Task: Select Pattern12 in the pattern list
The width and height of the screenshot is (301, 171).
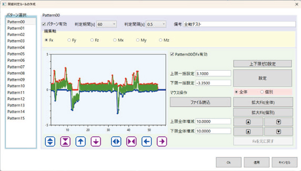Action: coord(16,99)
